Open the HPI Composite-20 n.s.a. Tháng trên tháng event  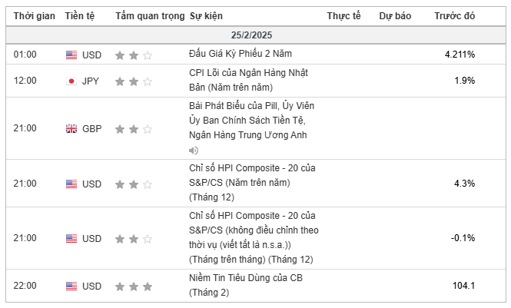(x=254, y=237)
